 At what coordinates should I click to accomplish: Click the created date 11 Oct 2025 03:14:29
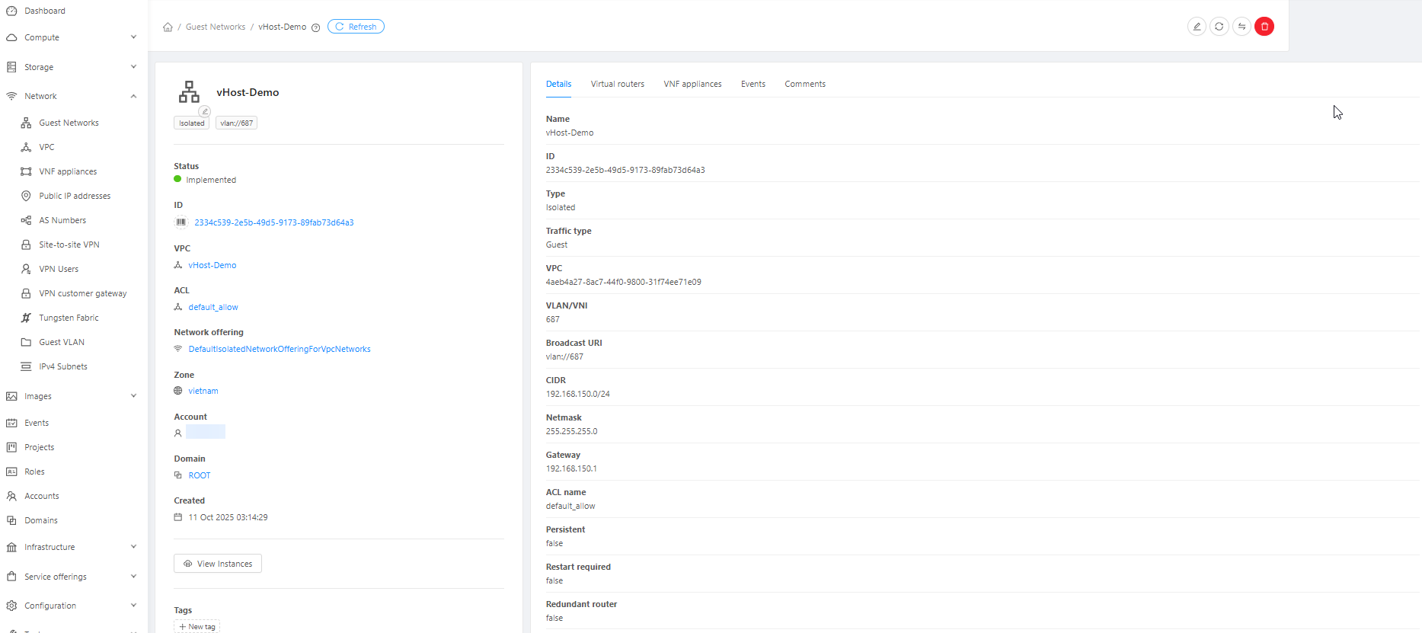tap(228, 517)
